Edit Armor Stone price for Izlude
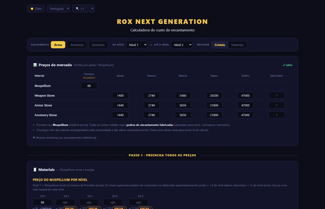The image size is (325, 209). (120, 105)
